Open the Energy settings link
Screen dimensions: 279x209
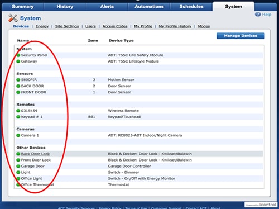[x=42, y=26]
